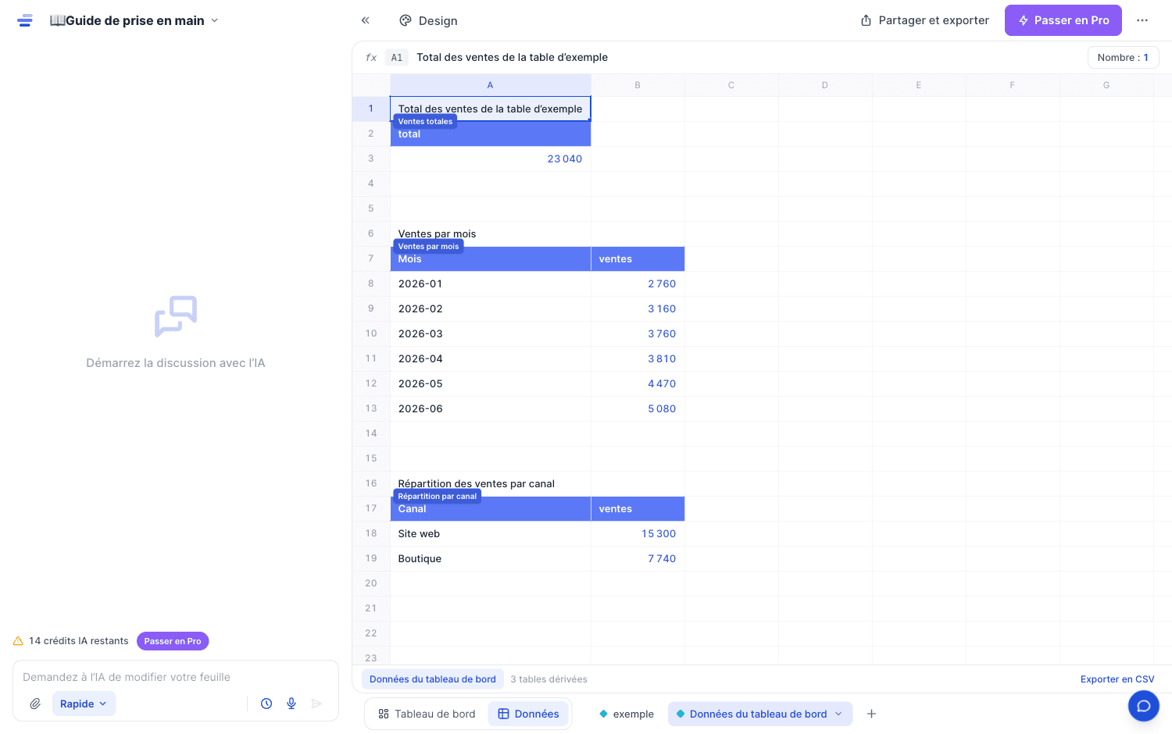Screen dimensions: 1172x734
Task: Expand the Rapide mode dropdown
Action: 84,704
